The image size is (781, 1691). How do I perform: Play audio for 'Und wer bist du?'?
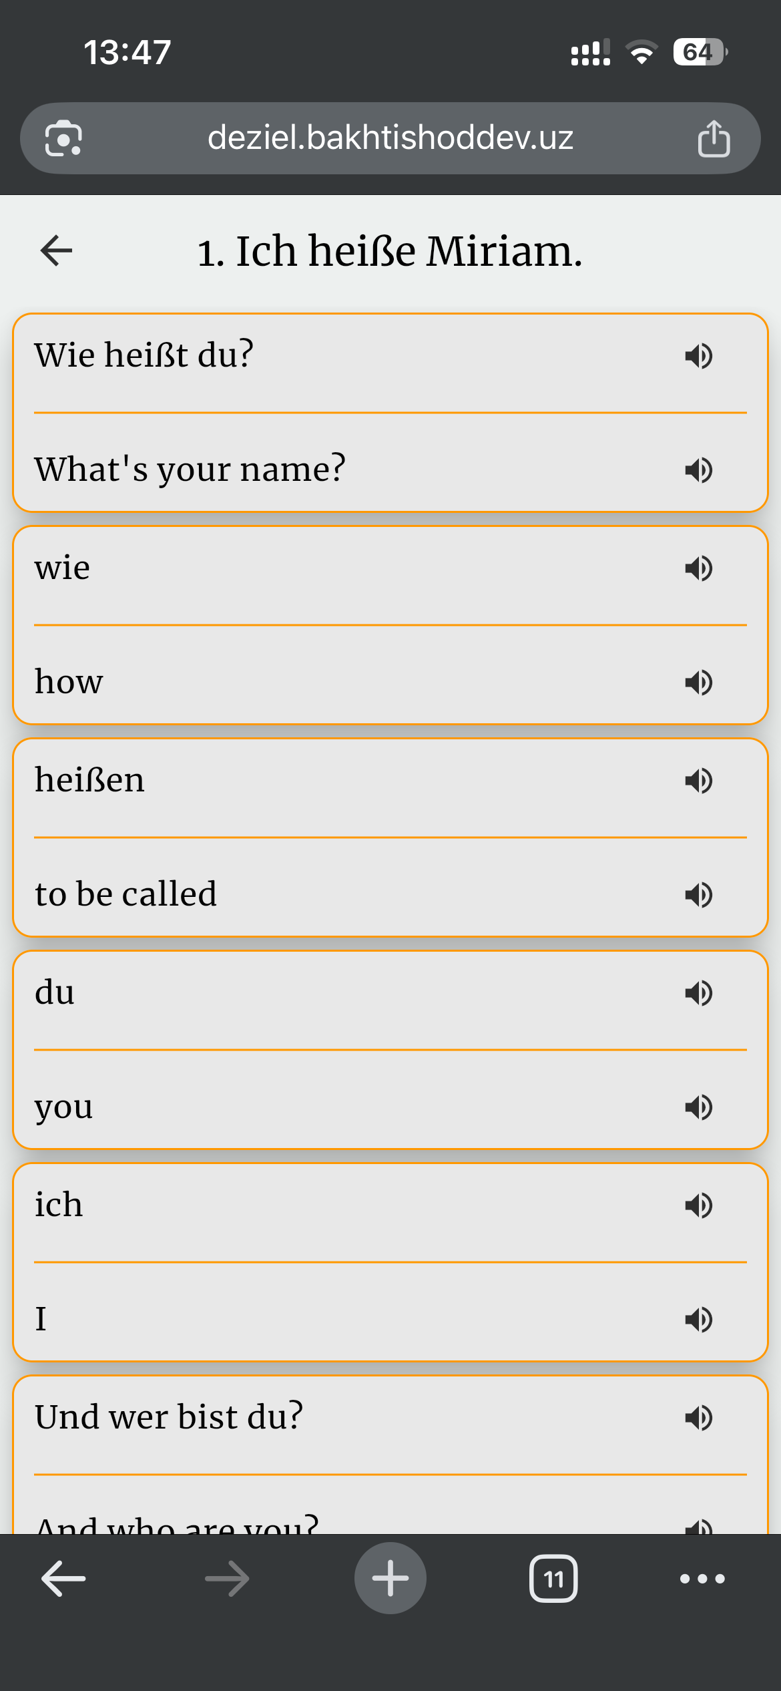point(699,1418)
